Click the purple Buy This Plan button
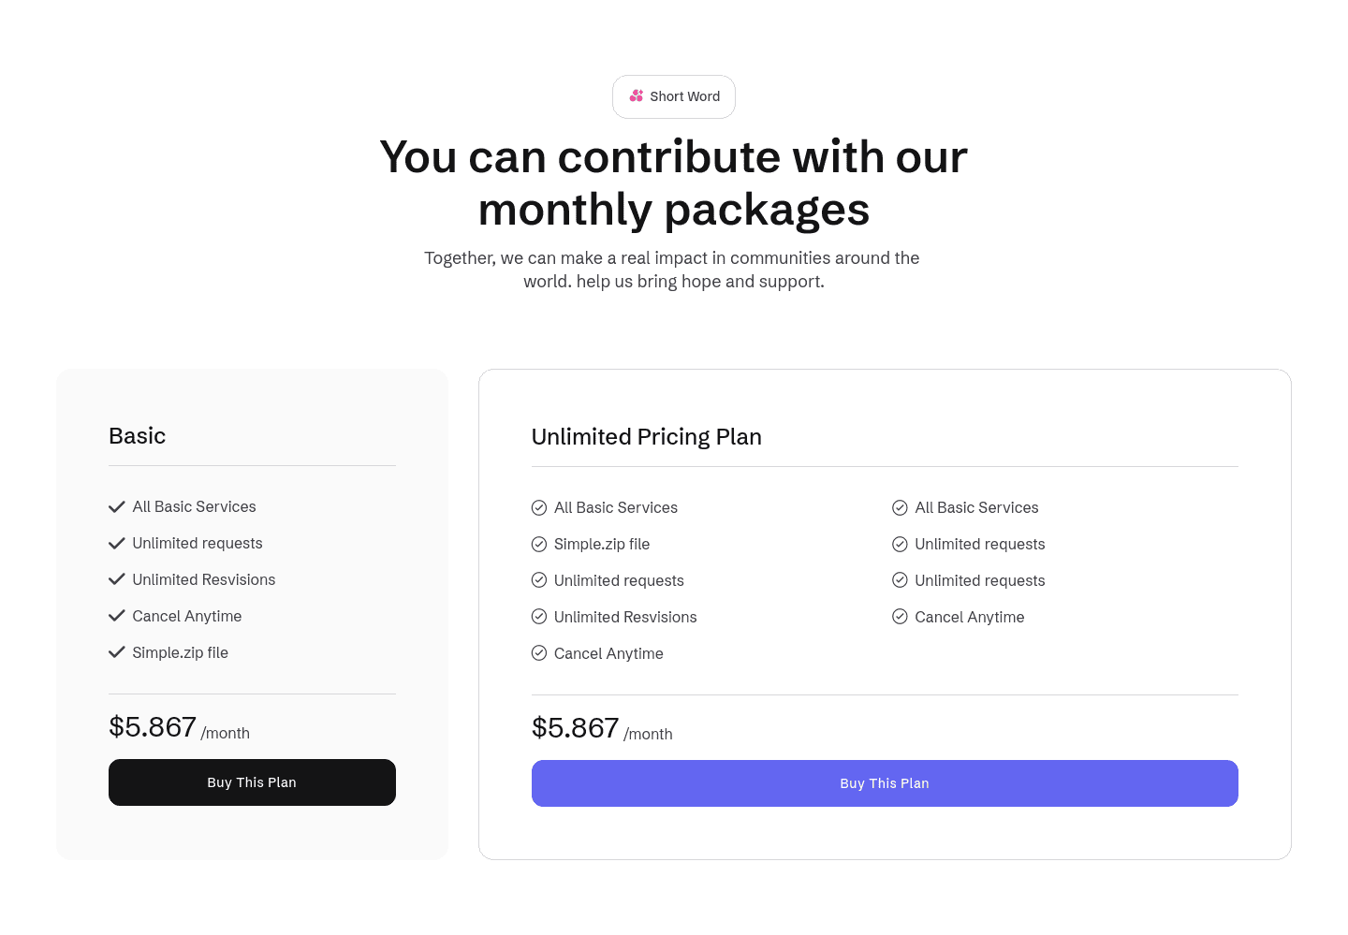This screenshot has height=935, width=1348. (885, 783)
